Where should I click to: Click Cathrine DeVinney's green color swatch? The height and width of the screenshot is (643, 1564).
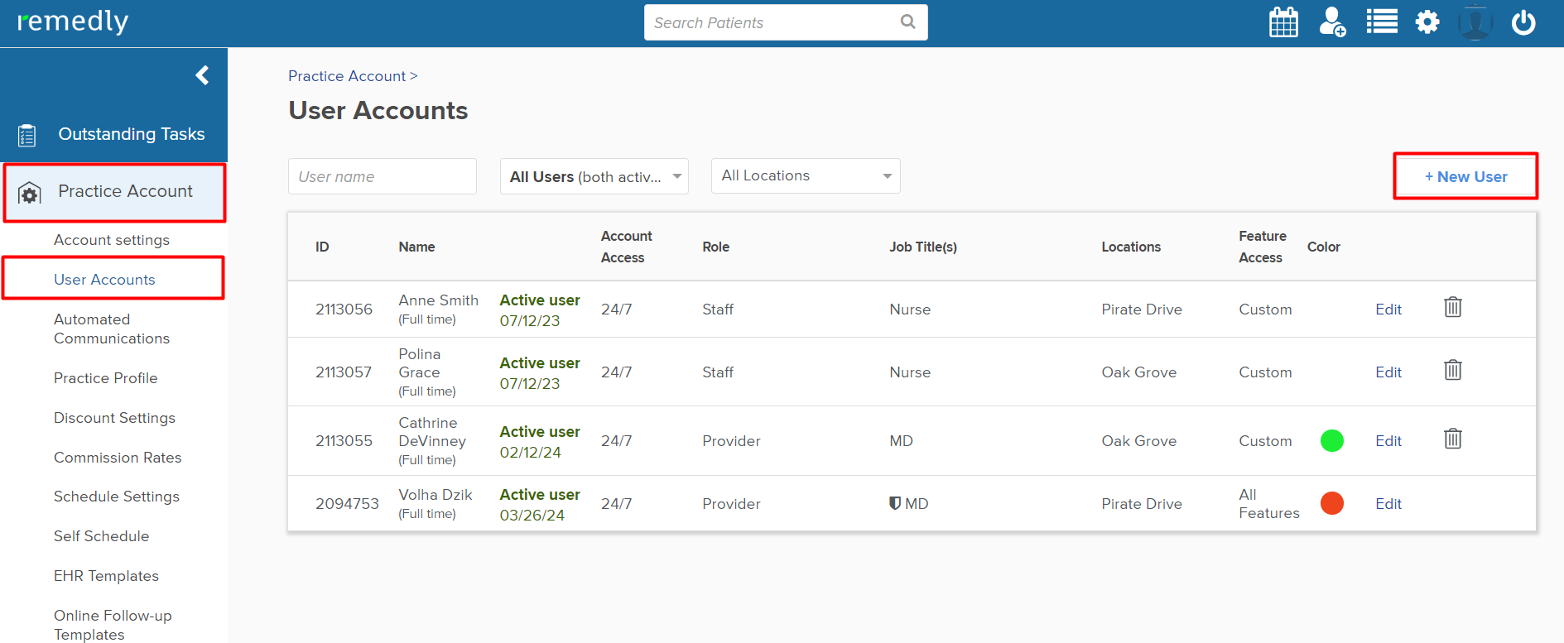click(1331, 440)
